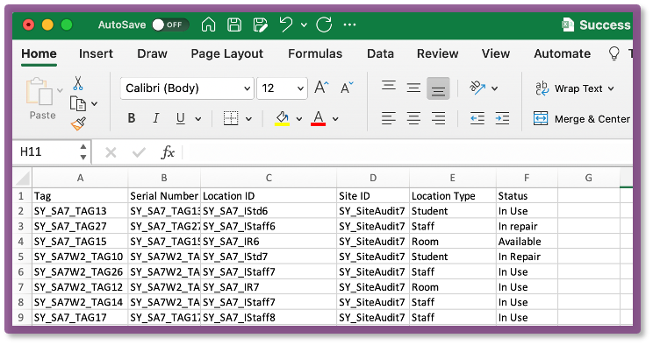This screenshot has width=653, height=345.
Task: Open the more options ellipsis in title bar
Action: (x=349, y=25)
